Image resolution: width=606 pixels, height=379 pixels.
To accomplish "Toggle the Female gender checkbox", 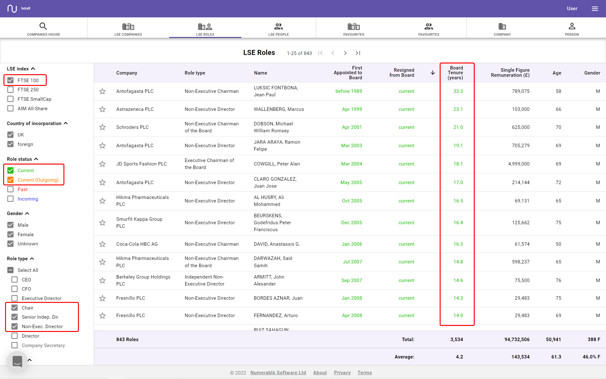I will pyautogui.click(x=10, y=235).
